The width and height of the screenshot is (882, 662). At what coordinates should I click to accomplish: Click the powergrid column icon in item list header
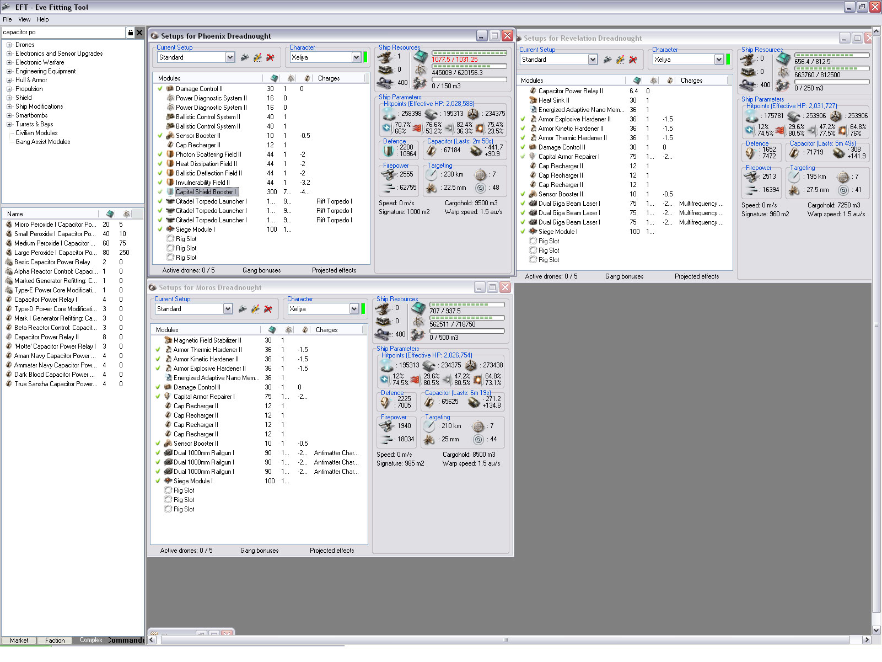[127, 214]
